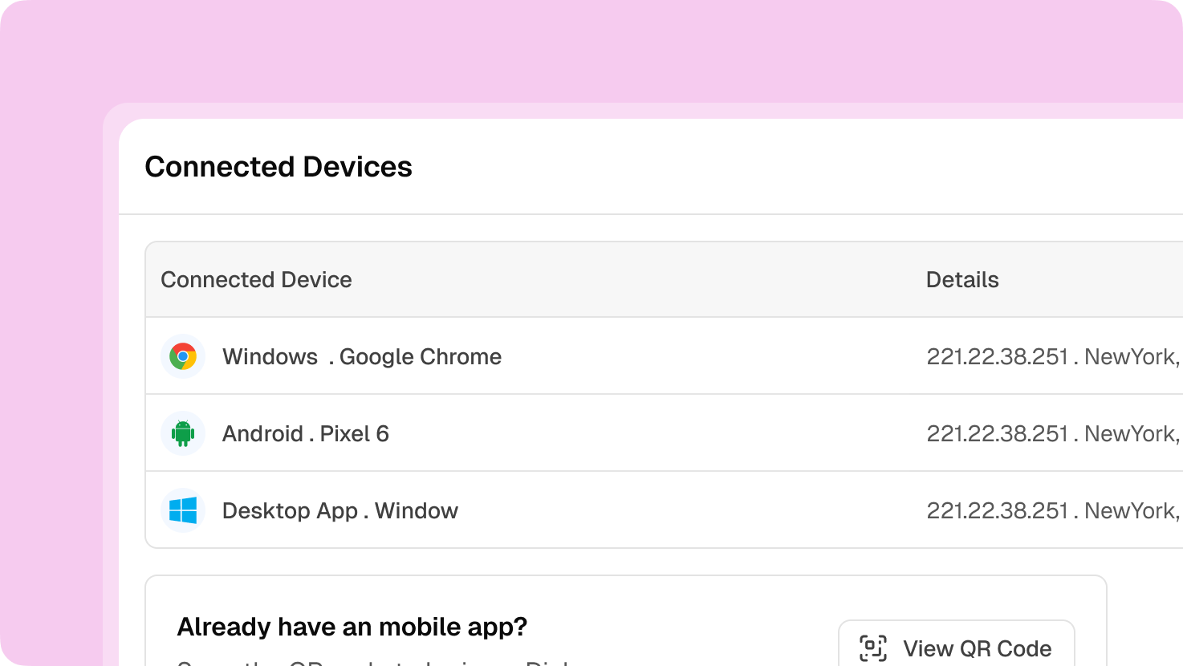Click the blue Windows logo icon
This screenshot has width=1183, height=666.
tap(183, 510)
